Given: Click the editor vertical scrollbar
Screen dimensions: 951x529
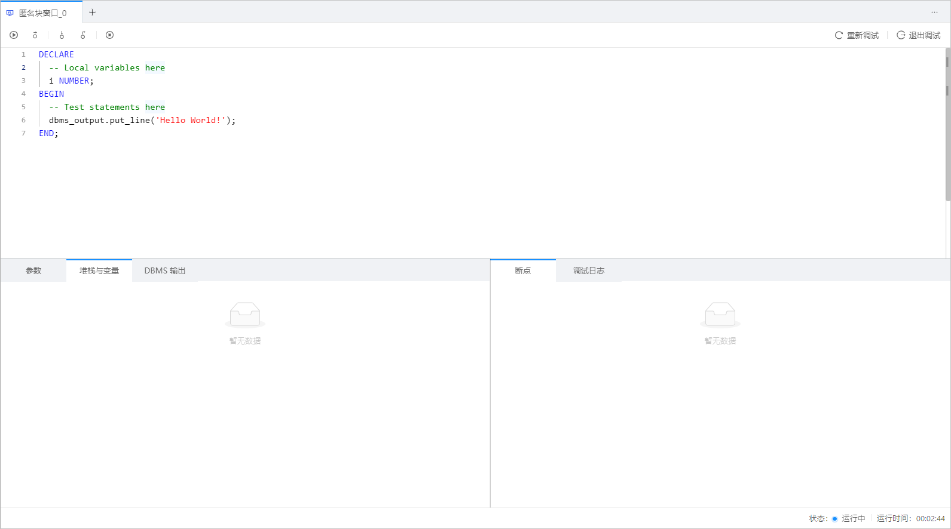Looking at the screenshot, I should 947,125.
